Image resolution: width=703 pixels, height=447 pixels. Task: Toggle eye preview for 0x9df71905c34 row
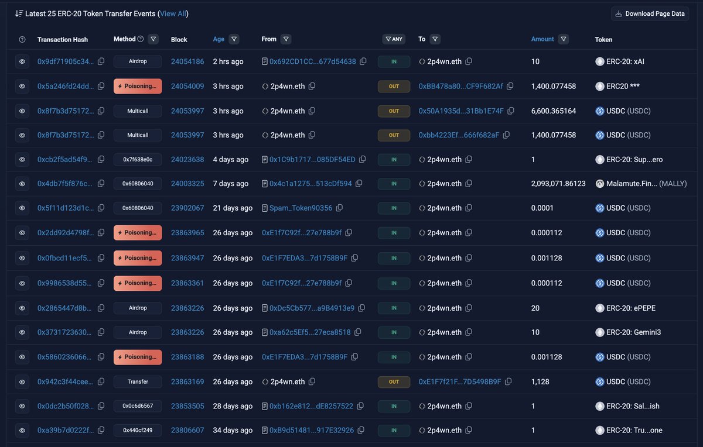[x=22, y=61]
